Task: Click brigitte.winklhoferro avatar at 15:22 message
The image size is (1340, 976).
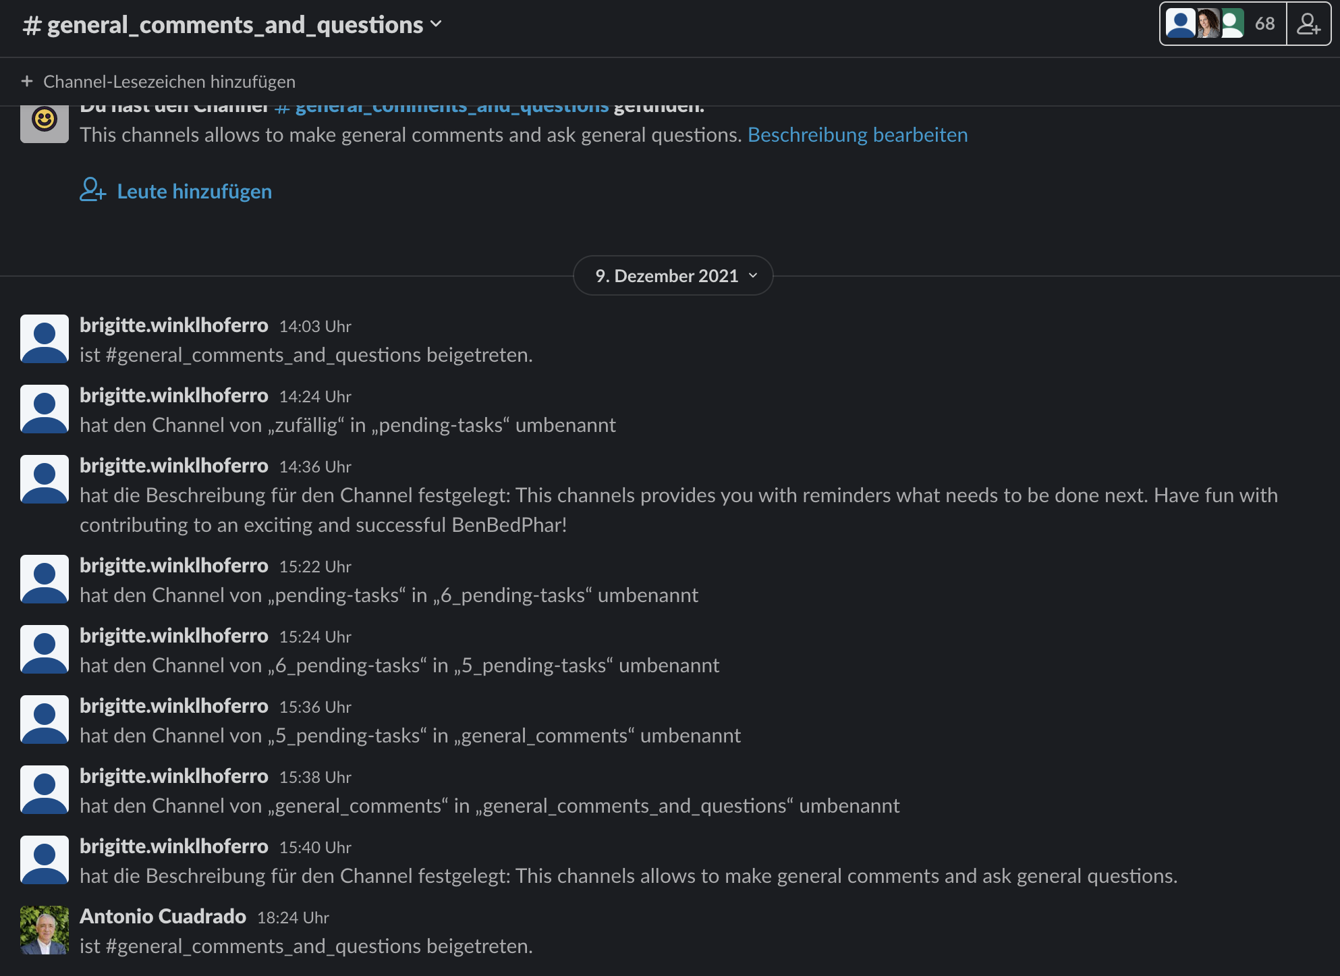Action: pos(45,579)
